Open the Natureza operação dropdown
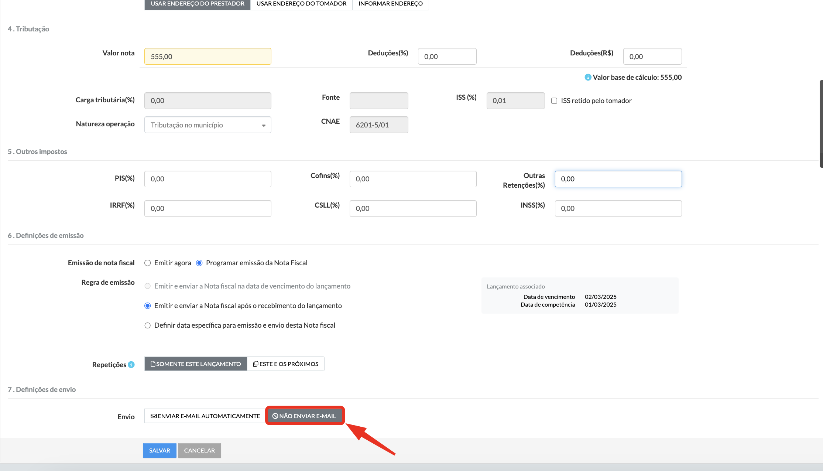 pos(208,125)
